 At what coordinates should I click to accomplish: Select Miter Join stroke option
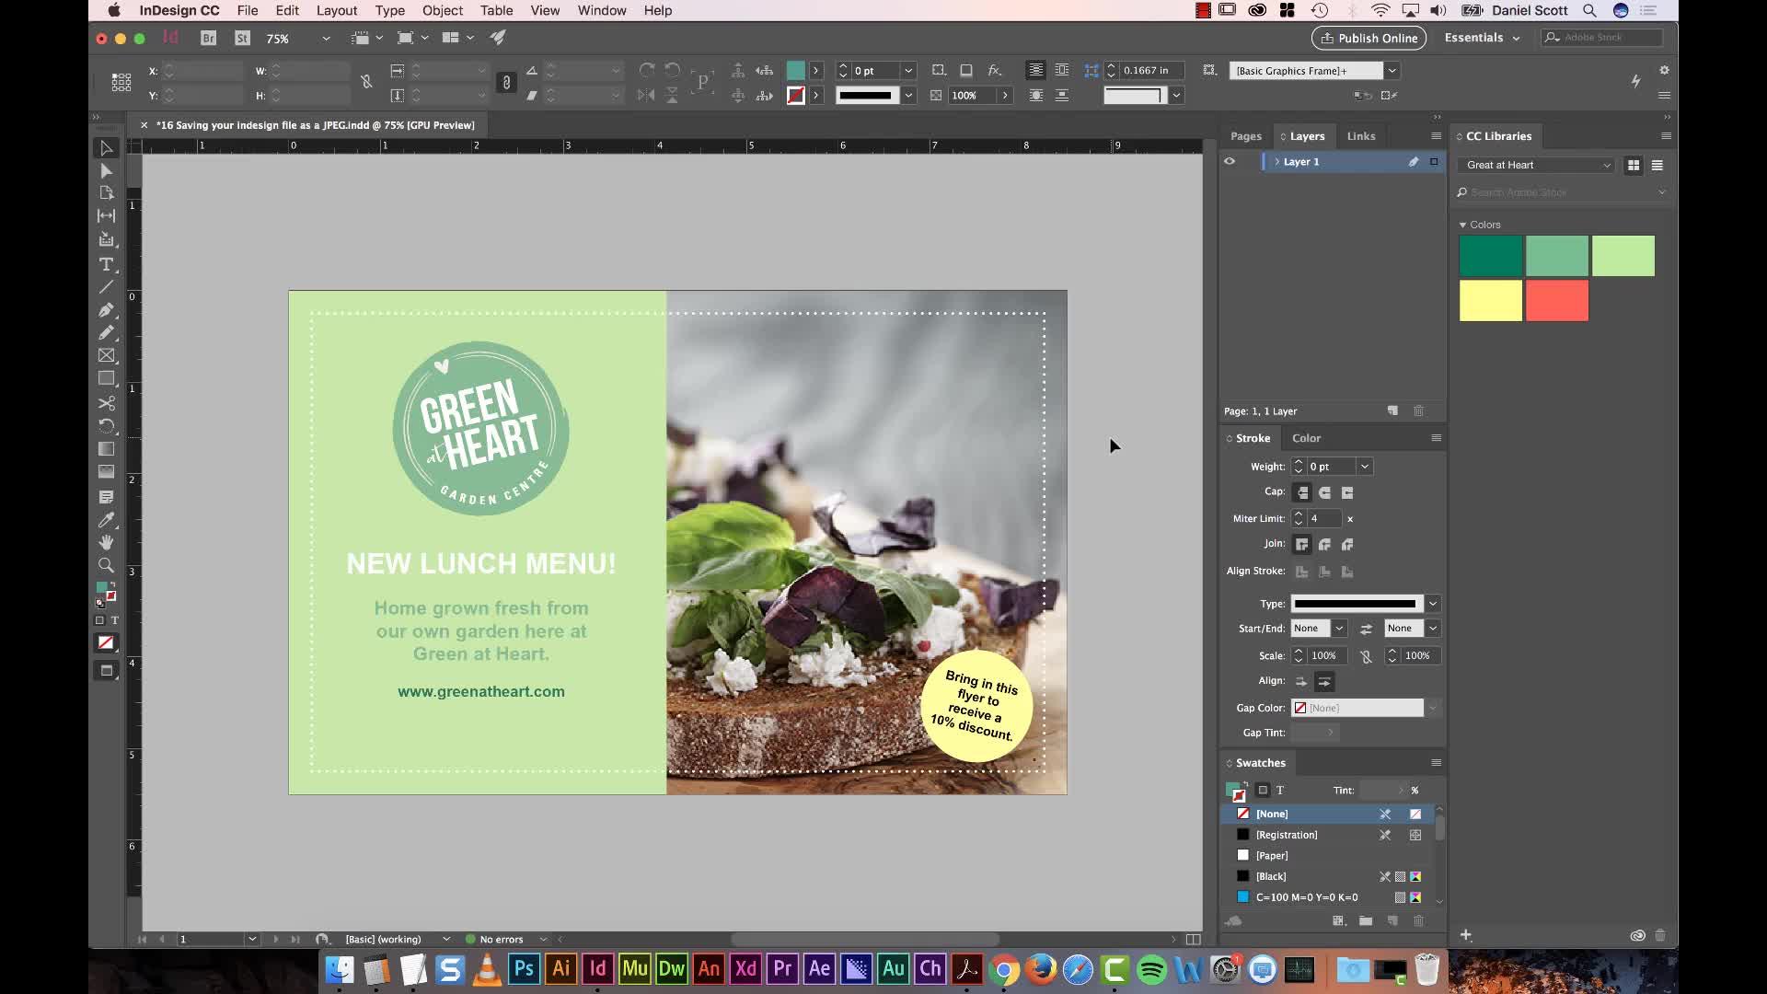click(x=1302, y=544)
